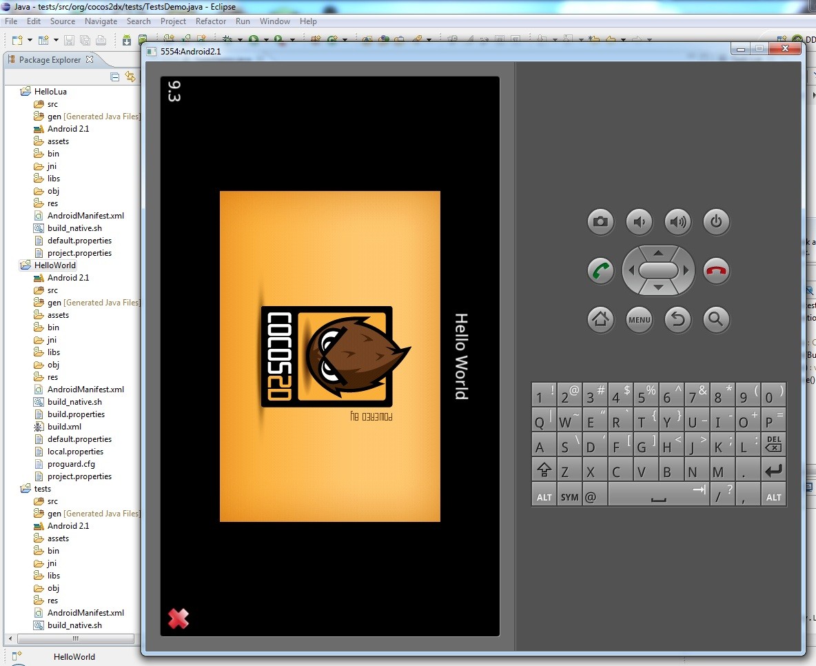Screen dimensions: 816x666
Task: Select the HelloWorld project tree node
Action: click(x=55, y=265)
